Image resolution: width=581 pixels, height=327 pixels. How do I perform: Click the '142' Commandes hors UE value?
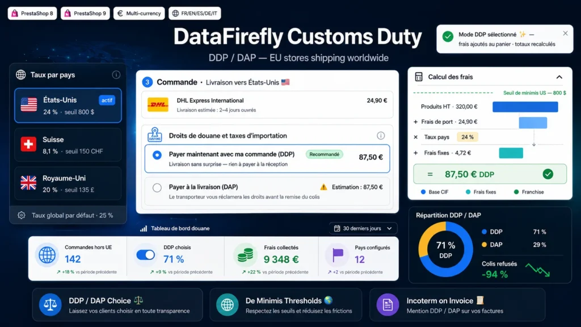point(73,259)
